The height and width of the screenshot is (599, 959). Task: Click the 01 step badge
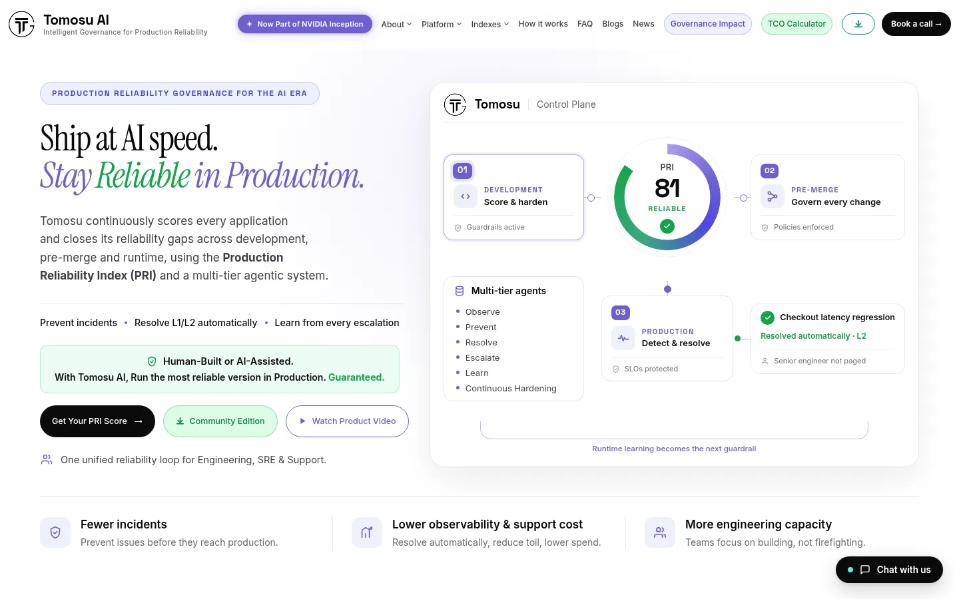pos(463,170)
